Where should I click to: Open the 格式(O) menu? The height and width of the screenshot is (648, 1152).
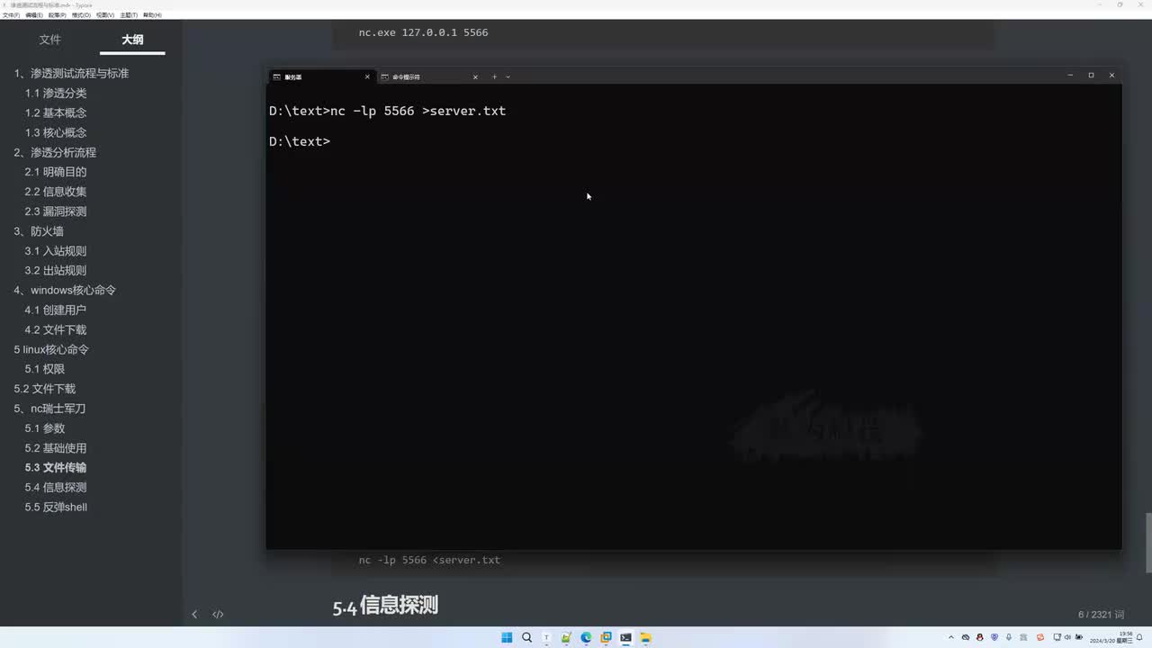click(81, 15)
